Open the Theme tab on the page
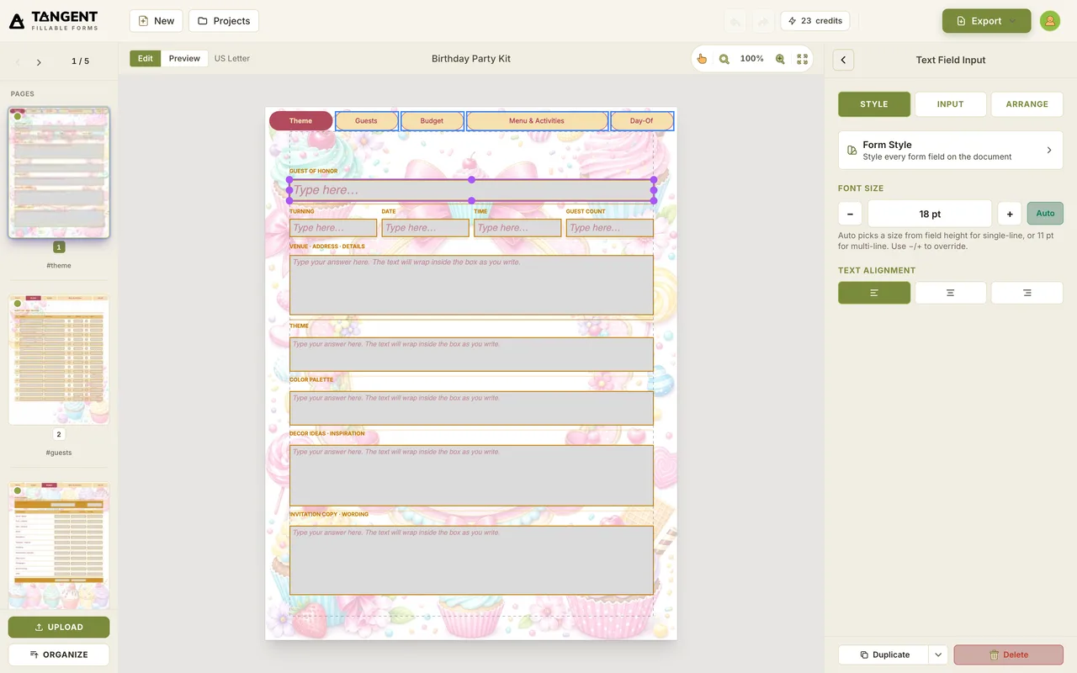Image resolution: width=1077 pixels, height=673 pixels. (301, 120)
